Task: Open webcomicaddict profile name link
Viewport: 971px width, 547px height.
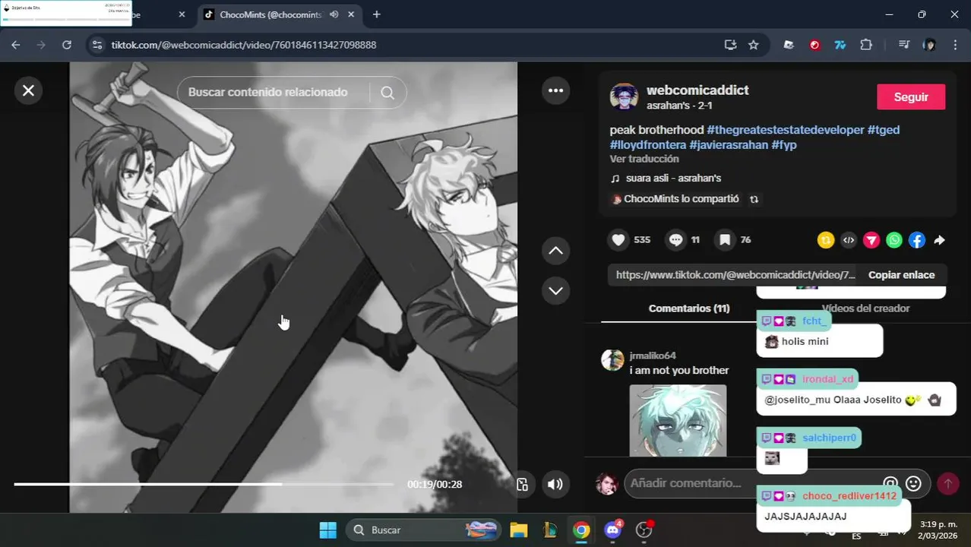Action: point(697,90)
